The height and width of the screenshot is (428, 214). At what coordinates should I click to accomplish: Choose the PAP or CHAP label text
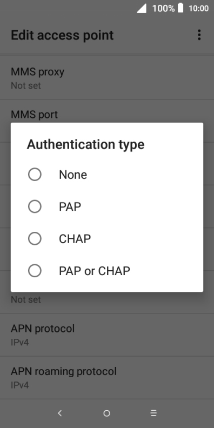95,271
